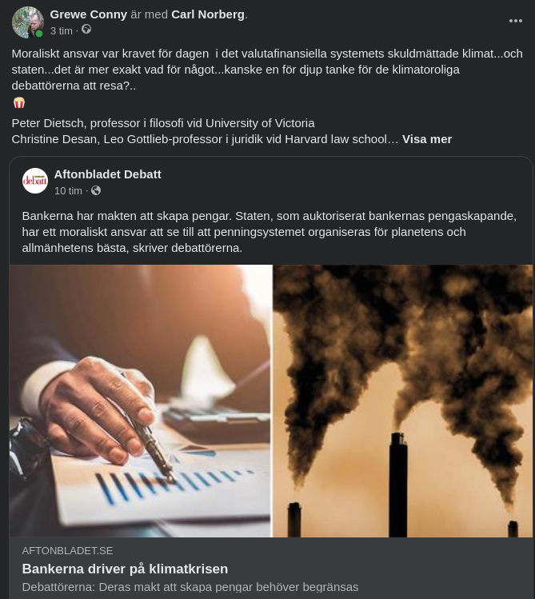Click the smokestack pollution photo
Viewport: 535px width, 599px height.
point(403,400)
